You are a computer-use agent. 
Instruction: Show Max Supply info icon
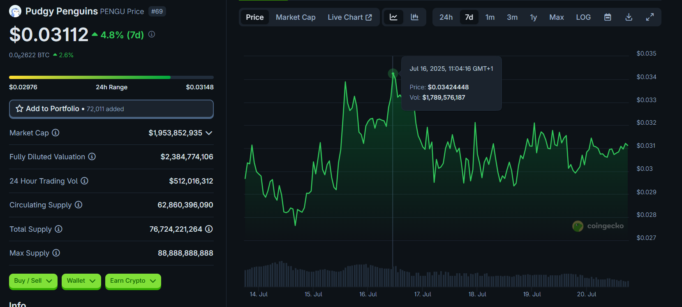tap(56, 253)
